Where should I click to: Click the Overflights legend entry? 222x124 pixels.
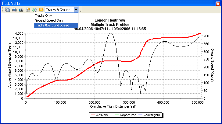coord(149,115)
